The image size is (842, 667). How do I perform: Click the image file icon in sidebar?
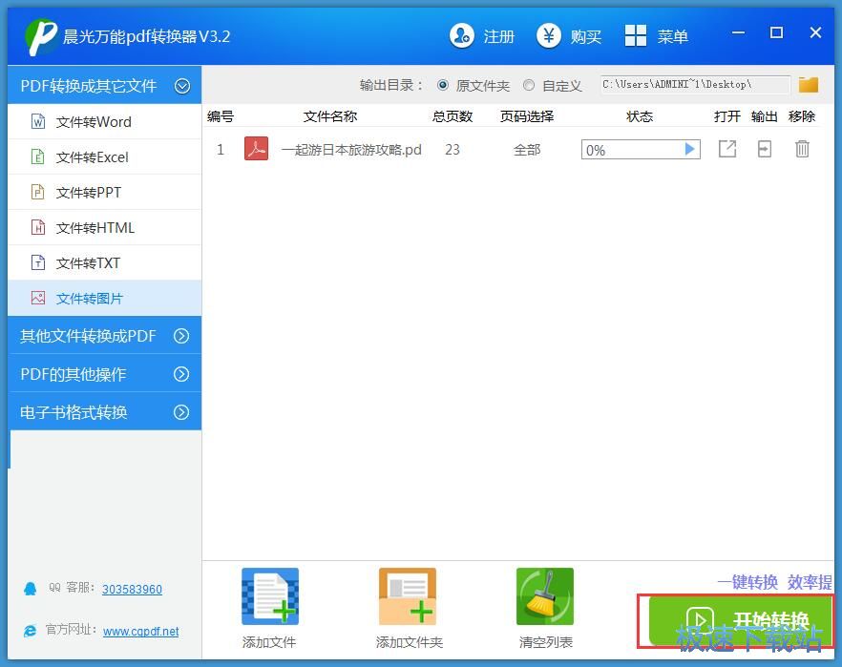[x=38, y=298]
